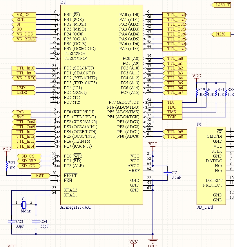
Task: Select the SO port connected to MISO
Action: pyautogui.click(x=24, y=29)
